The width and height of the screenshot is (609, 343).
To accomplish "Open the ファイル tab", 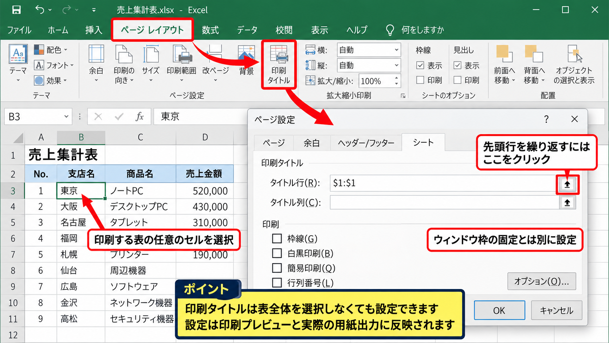I will (19, 30).
